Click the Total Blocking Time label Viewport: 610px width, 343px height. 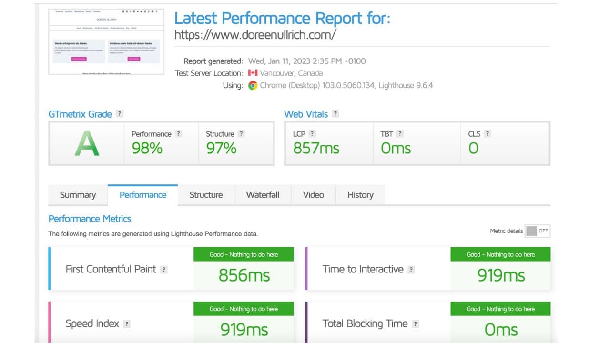point(365,323)
